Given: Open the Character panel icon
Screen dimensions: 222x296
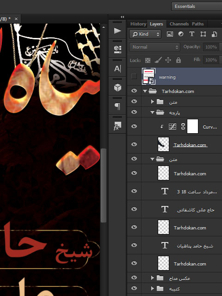Looking at the screenshot, I should click(117, 68).
